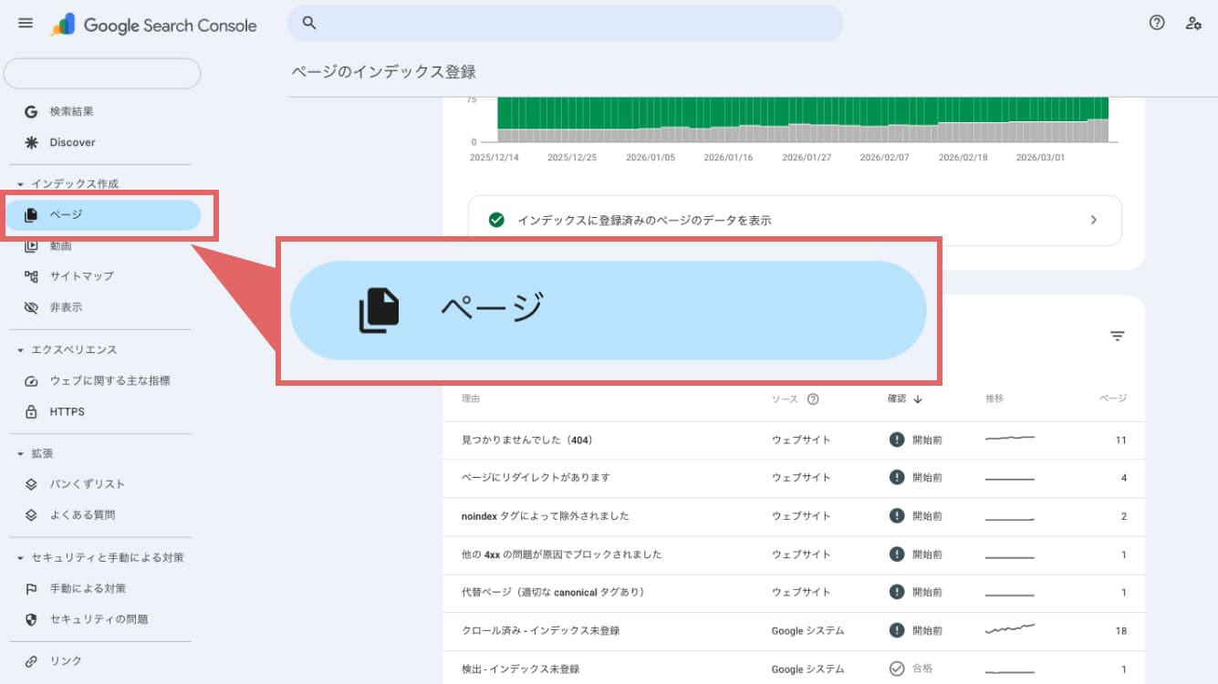Viewport: 1218px width, 684px height.
Task: Select the ウェブに関する主な指標 gauge icon
Action: click(x=33, y=380)
